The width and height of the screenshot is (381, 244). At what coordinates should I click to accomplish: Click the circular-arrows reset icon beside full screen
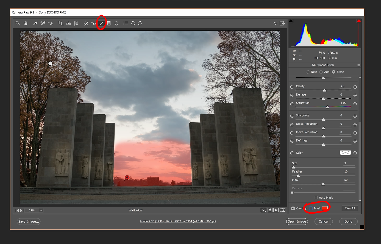[275, 23]
